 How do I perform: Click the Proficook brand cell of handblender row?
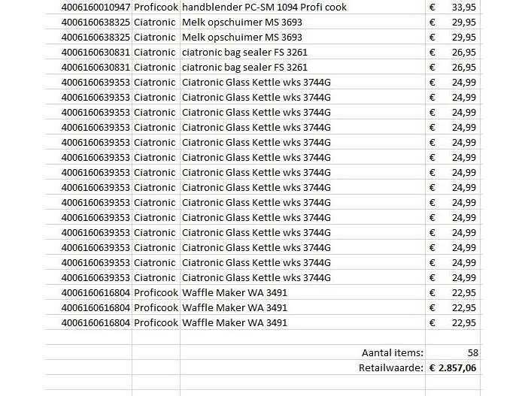(156, 7)
